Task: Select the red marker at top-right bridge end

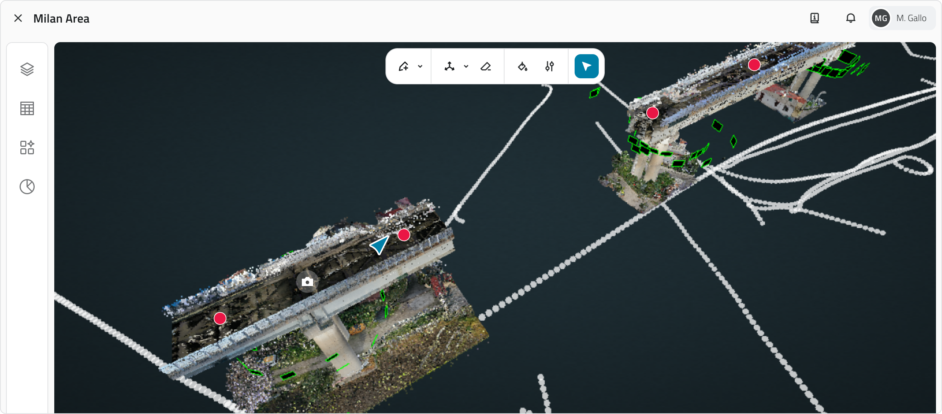Action: 754,65
